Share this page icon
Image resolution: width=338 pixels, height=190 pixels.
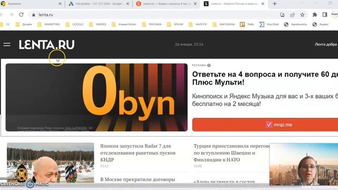point(292,15)
